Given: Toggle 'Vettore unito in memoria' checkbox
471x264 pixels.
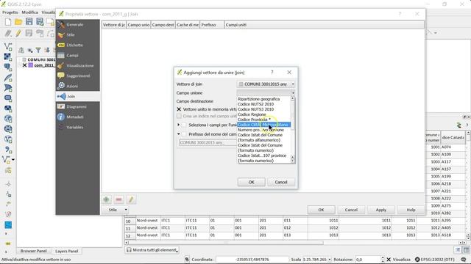Looking at the screenshot, I should (179, 109).
